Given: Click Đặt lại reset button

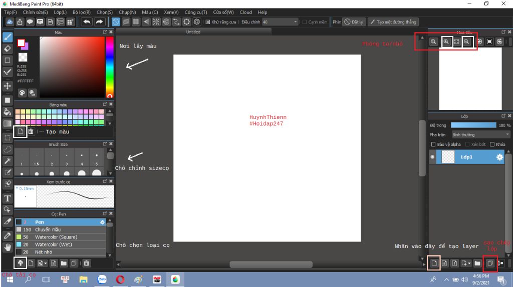Looking at the screenshot, I should click(x=354, y=22).
